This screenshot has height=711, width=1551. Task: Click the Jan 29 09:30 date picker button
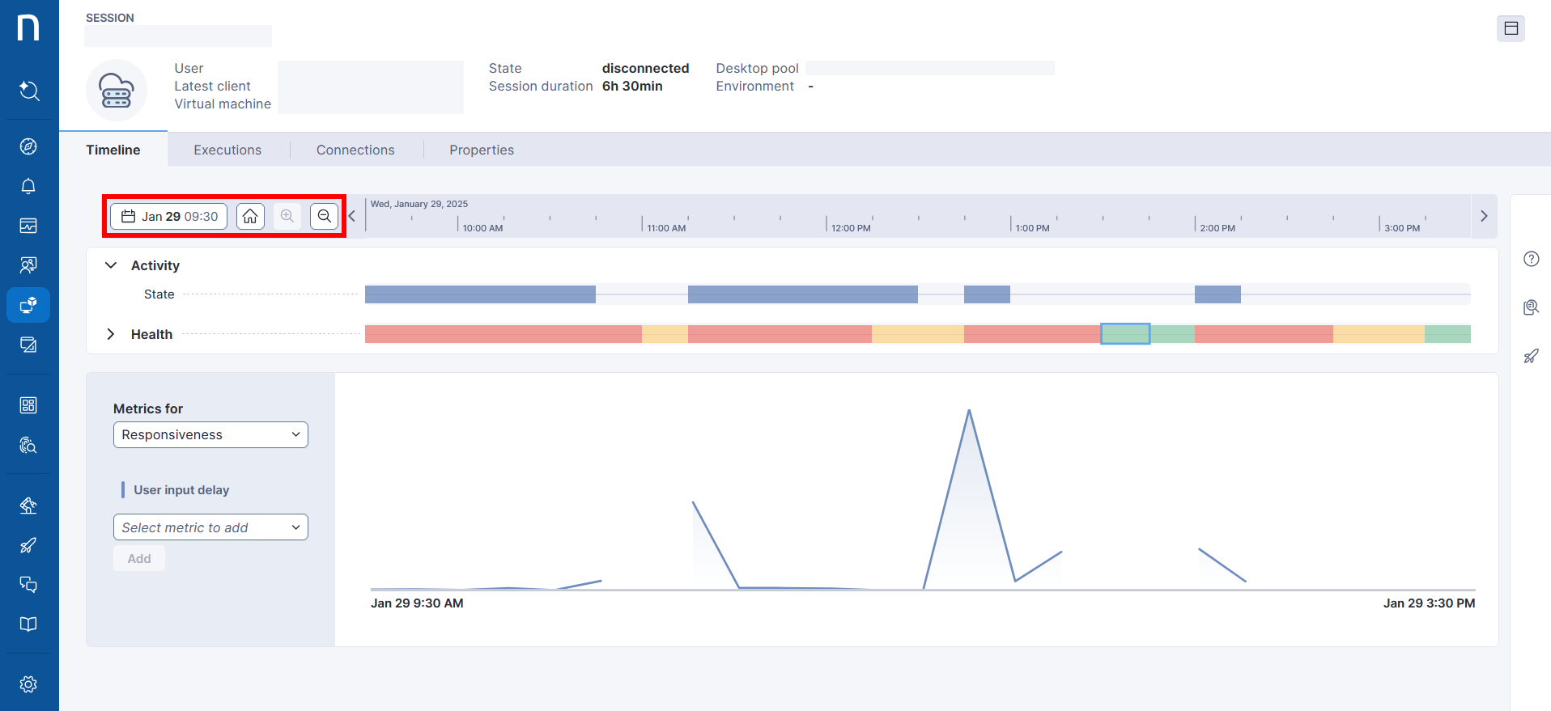[x=169, y=216]
